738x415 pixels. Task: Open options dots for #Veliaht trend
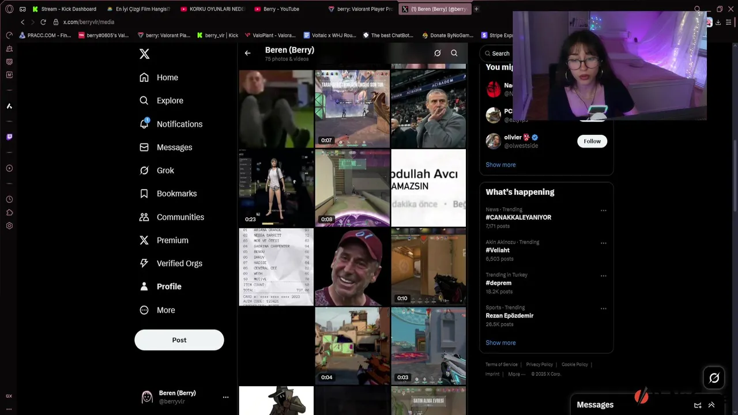(604, 243)
